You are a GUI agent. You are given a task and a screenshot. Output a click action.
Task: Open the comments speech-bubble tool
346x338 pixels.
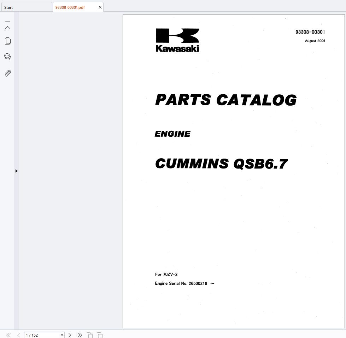click(x=8, y=56)
